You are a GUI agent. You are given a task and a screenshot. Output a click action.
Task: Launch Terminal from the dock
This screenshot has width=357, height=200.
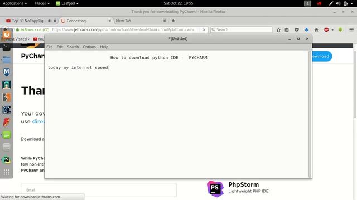pyautogui.click(x=6, y=47)
